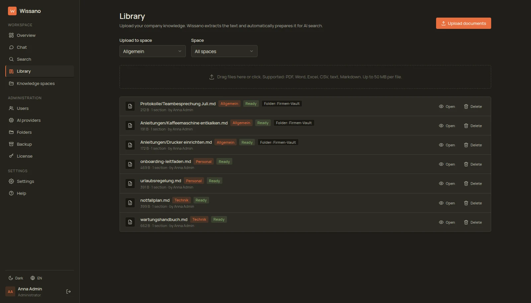Viewport: 531px width, 303px height.
Task: Click the Protokolle/Teambesprechung Juli.md file name
Action: coord(178,104)
